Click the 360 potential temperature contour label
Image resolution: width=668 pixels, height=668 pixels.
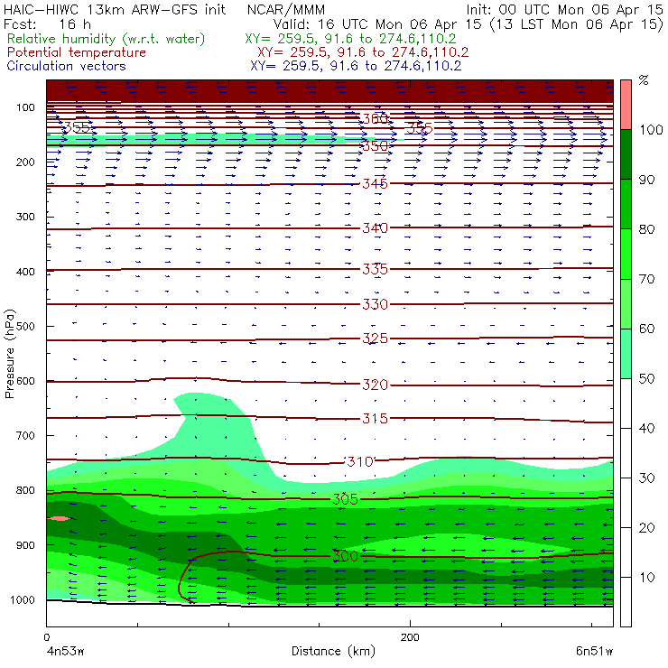(375, 118)
